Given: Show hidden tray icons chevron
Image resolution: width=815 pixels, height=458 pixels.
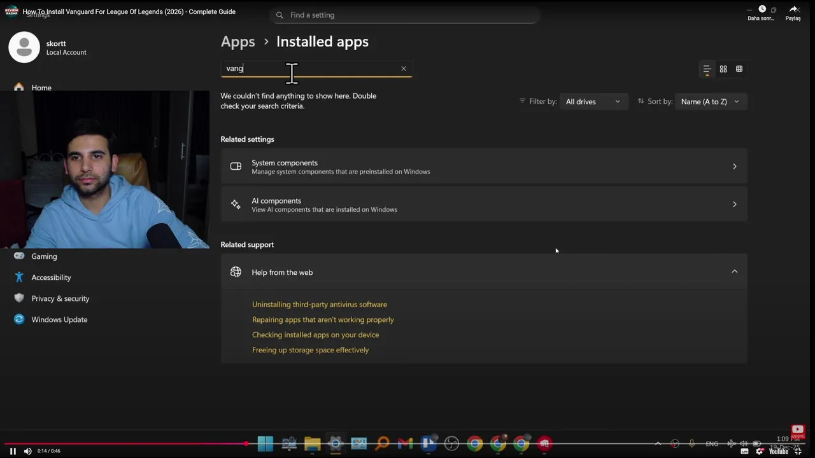Looking at the screenshot, I should (658, 443).
